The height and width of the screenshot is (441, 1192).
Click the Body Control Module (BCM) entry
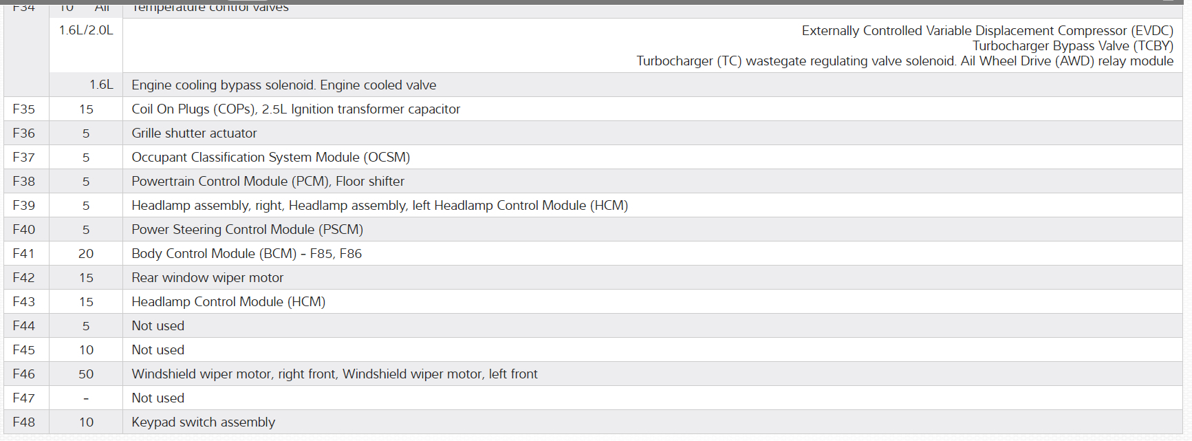[x=246, y=254]
